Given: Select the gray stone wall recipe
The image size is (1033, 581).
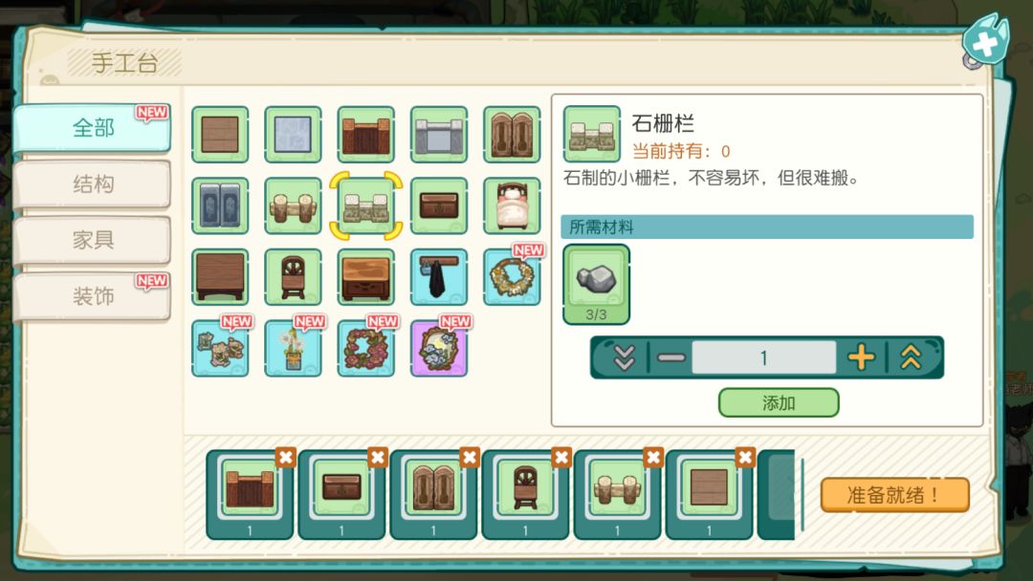Looking at the screenshot, I should pyautogui.click(x=439, y=134).
